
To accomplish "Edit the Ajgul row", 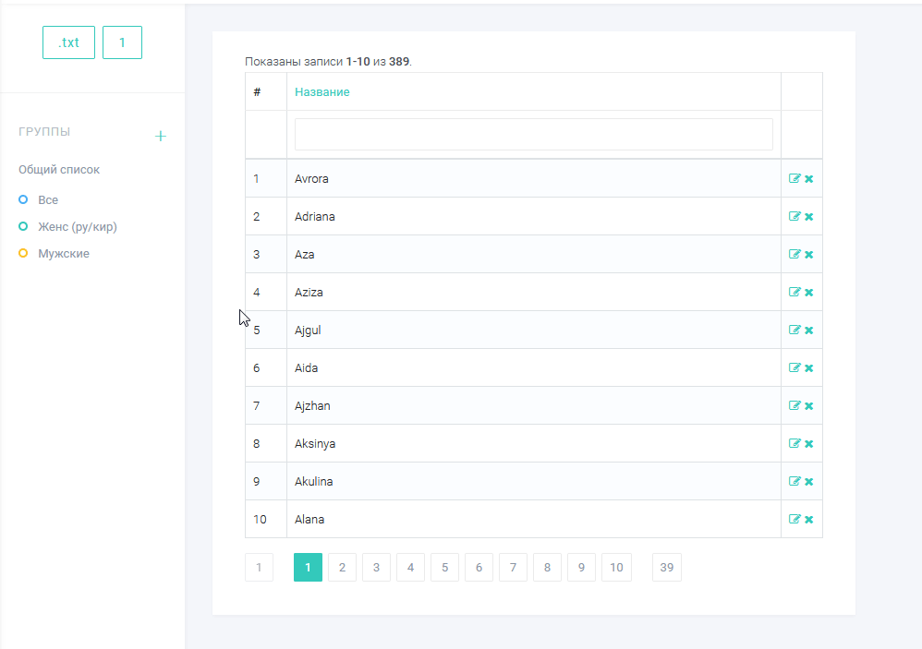I will click(x=795, y=331).
